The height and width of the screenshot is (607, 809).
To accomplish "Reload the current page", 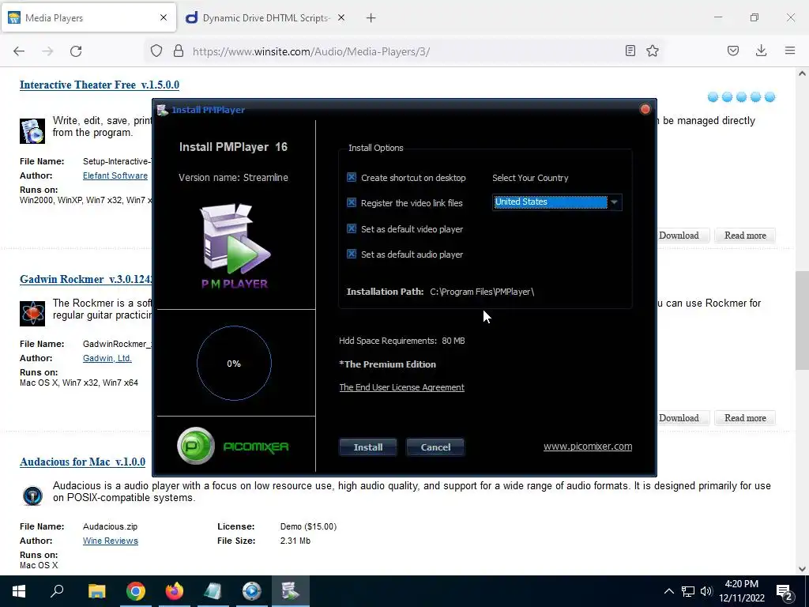I will coord(76,51).
